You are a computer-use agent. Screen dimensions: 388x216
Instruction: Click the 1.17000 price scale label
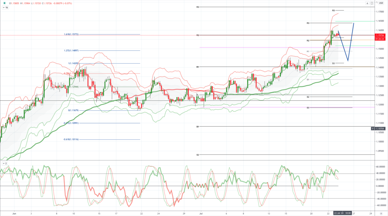click(380, 12)
